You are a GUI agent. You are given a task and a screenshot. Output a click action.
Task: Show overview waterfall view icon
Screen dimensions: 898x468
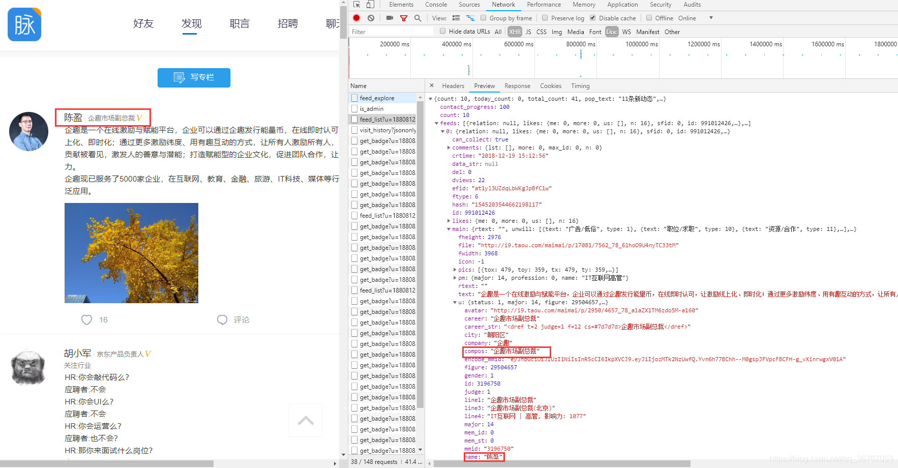470,18
